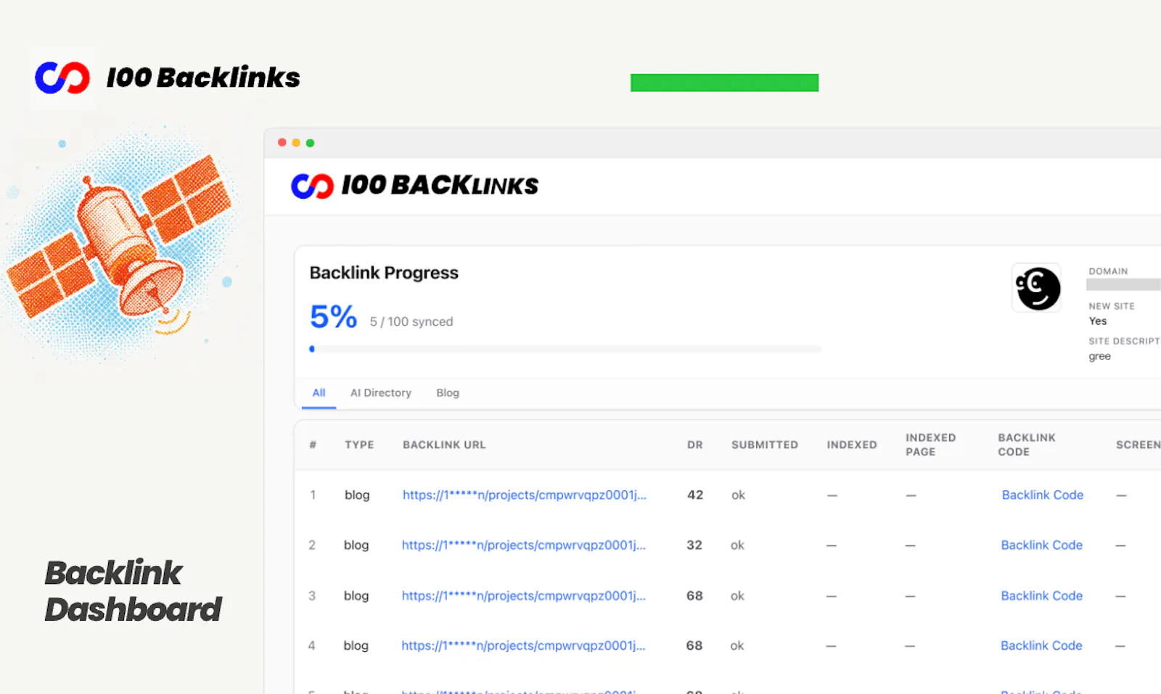The width and height of the screenshot is (1161, 694).
Task: Click the 100 BACKLINKS logo inside the dashboard window
Action: [414, 186]
